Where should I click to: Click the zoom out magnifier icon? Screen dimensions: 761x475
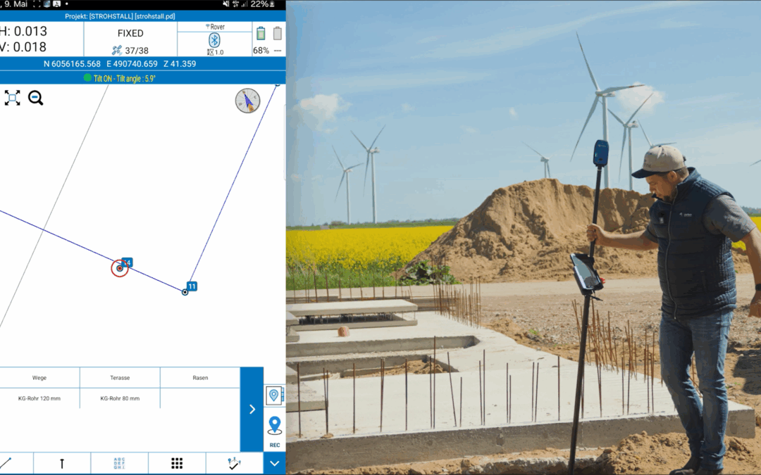coord(35,99)
